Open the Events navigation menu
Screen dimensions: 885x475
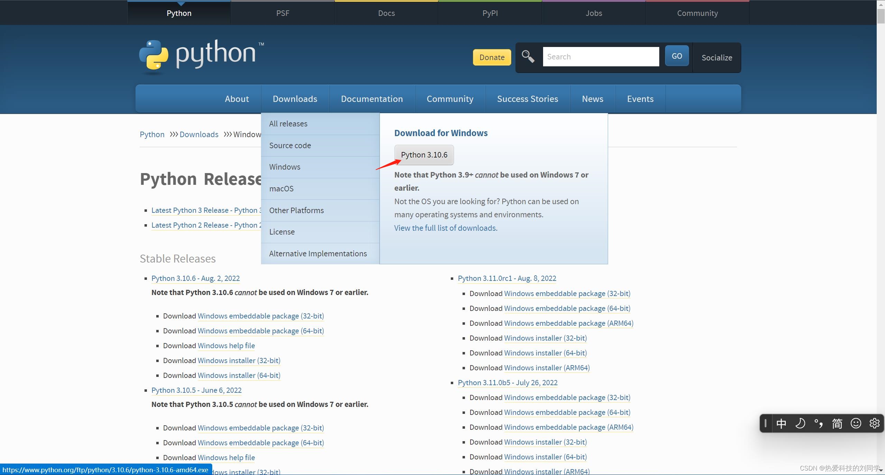[x=640, y=99]
